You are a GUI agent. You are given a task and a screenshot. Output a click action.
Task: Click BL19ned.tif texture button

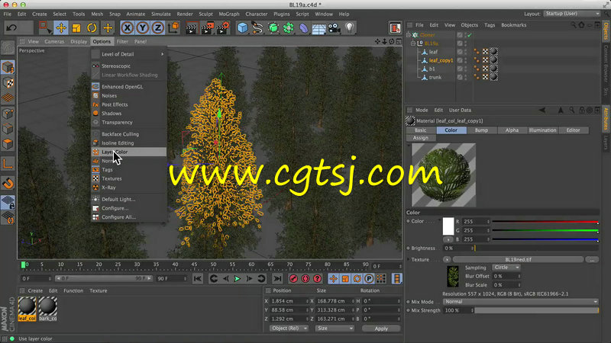coord(518,259)
